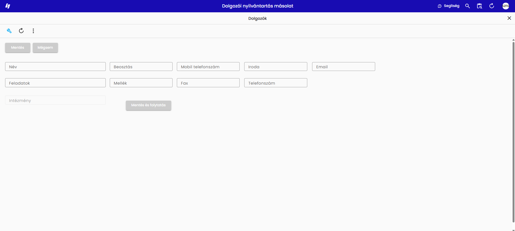The image size is (515, 231).
Task: Open the search magnifier icon
Action: click(x=467, y=6)
